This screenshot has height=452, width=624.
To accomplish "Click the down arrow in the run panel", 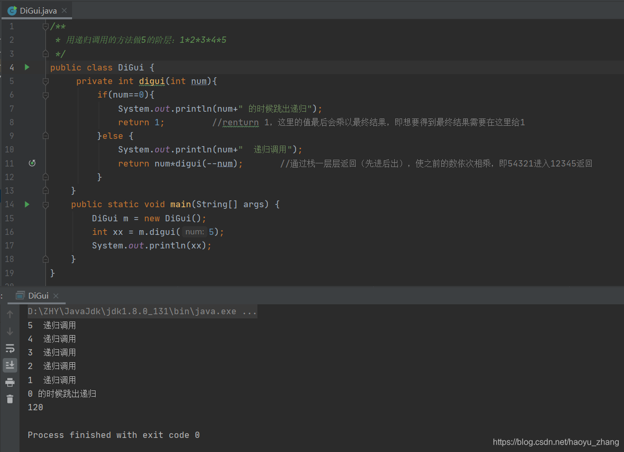I will pyautogui.click(x=10, y=331).
